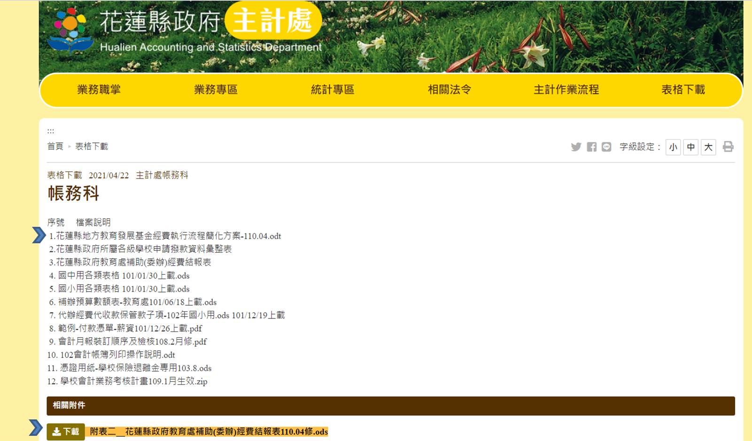The width and height of the screenshot is (752, 441).
Task: Open the 統計專區 menu
Action: pyautogui.click(x=333, y=90)
